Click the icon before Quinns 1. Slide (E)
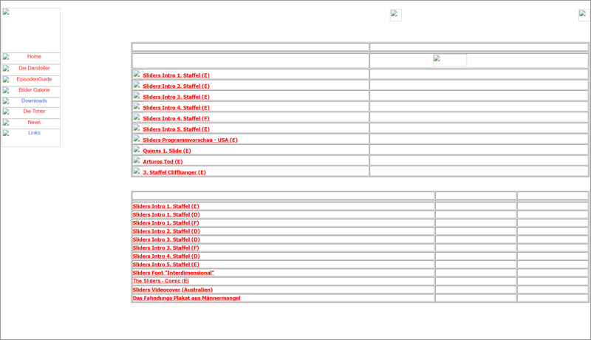591x340 pixels. click(x=137, y=149)
